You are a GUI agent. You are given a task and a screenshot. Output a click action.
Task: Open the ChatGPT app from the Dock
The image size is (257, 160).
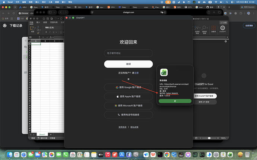[216, 154]
